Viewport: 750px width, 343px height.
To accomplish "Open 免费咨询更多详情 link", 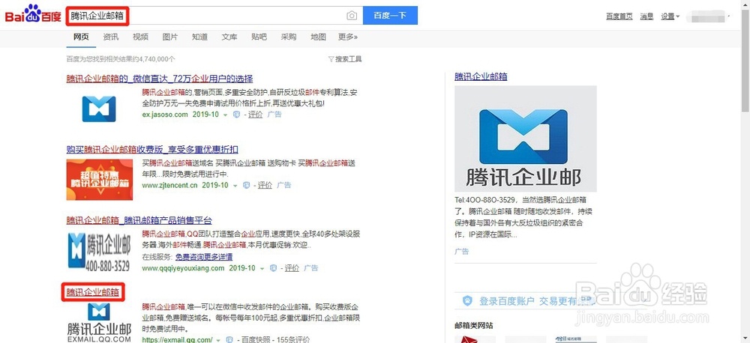I will coord(204,257).
